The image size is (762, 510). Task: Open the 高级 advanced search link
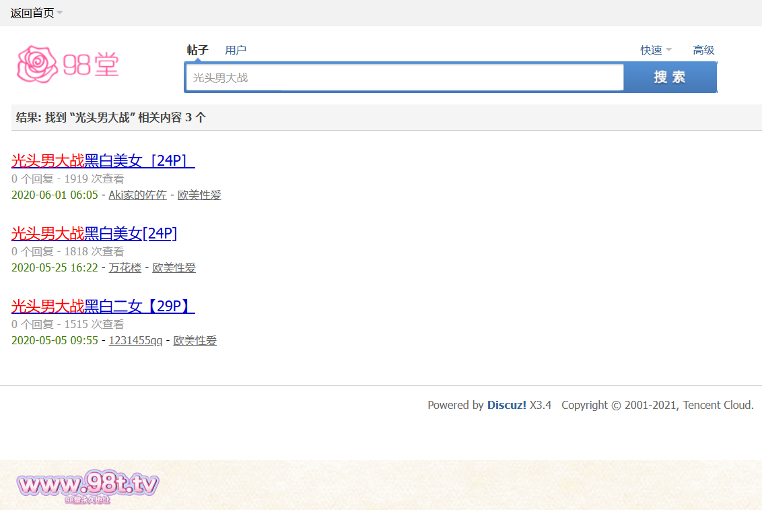[703, 50]
